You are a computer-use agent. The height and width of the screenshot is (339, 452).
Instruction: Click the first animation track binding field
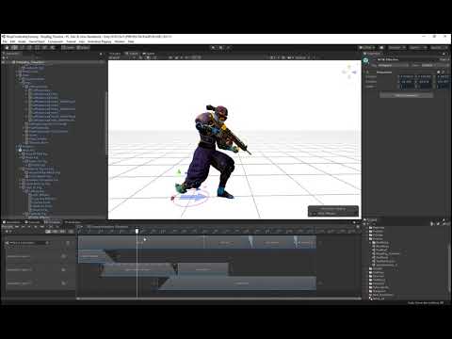click(x=28, y=243)
